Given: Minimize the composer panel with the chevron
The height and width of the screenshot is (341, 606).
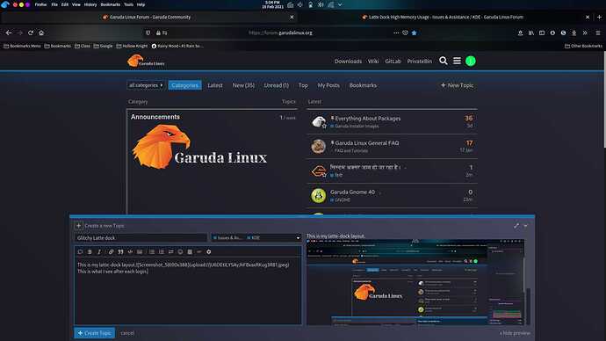Looking at the screenshot, I should [526, 225].
